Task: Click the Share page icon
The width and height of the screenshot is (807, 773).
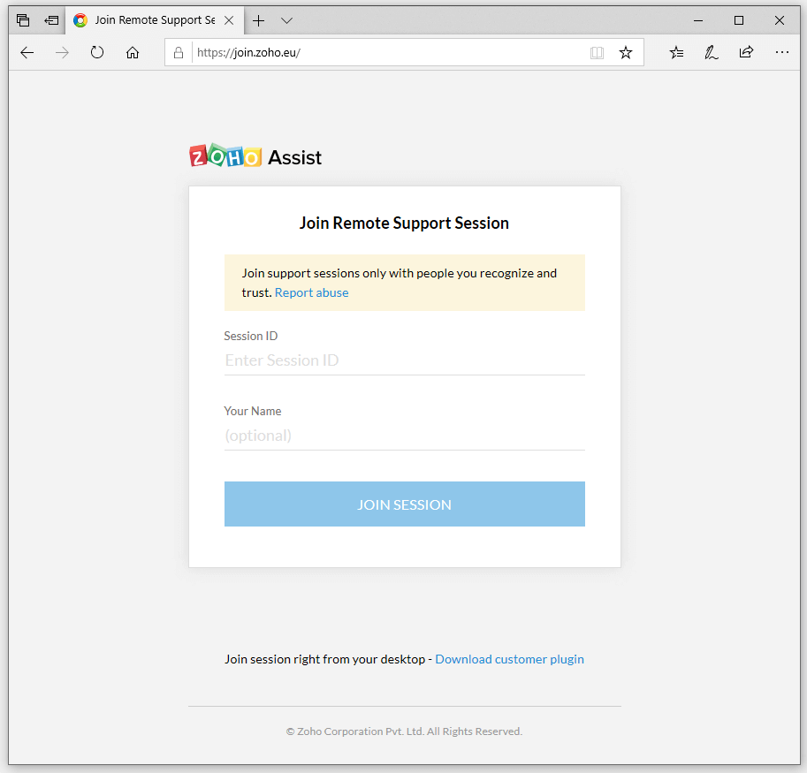Action: (x=746, y=53)
